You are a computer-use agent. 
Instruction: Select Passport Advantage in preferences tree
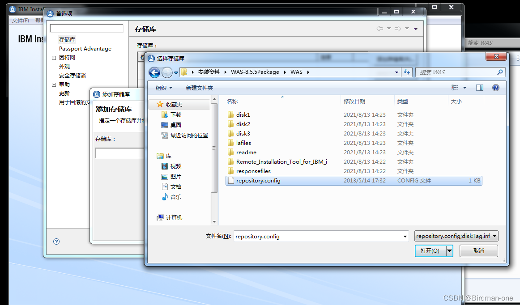(x=85, y=49)
